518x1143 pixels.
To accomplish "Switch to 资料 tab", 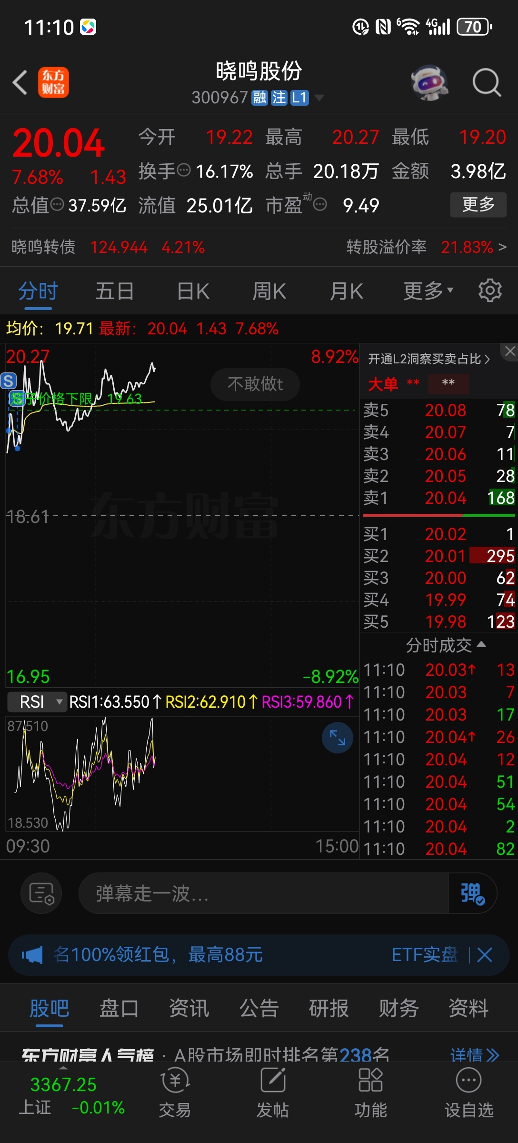I will pos(468,1008).
